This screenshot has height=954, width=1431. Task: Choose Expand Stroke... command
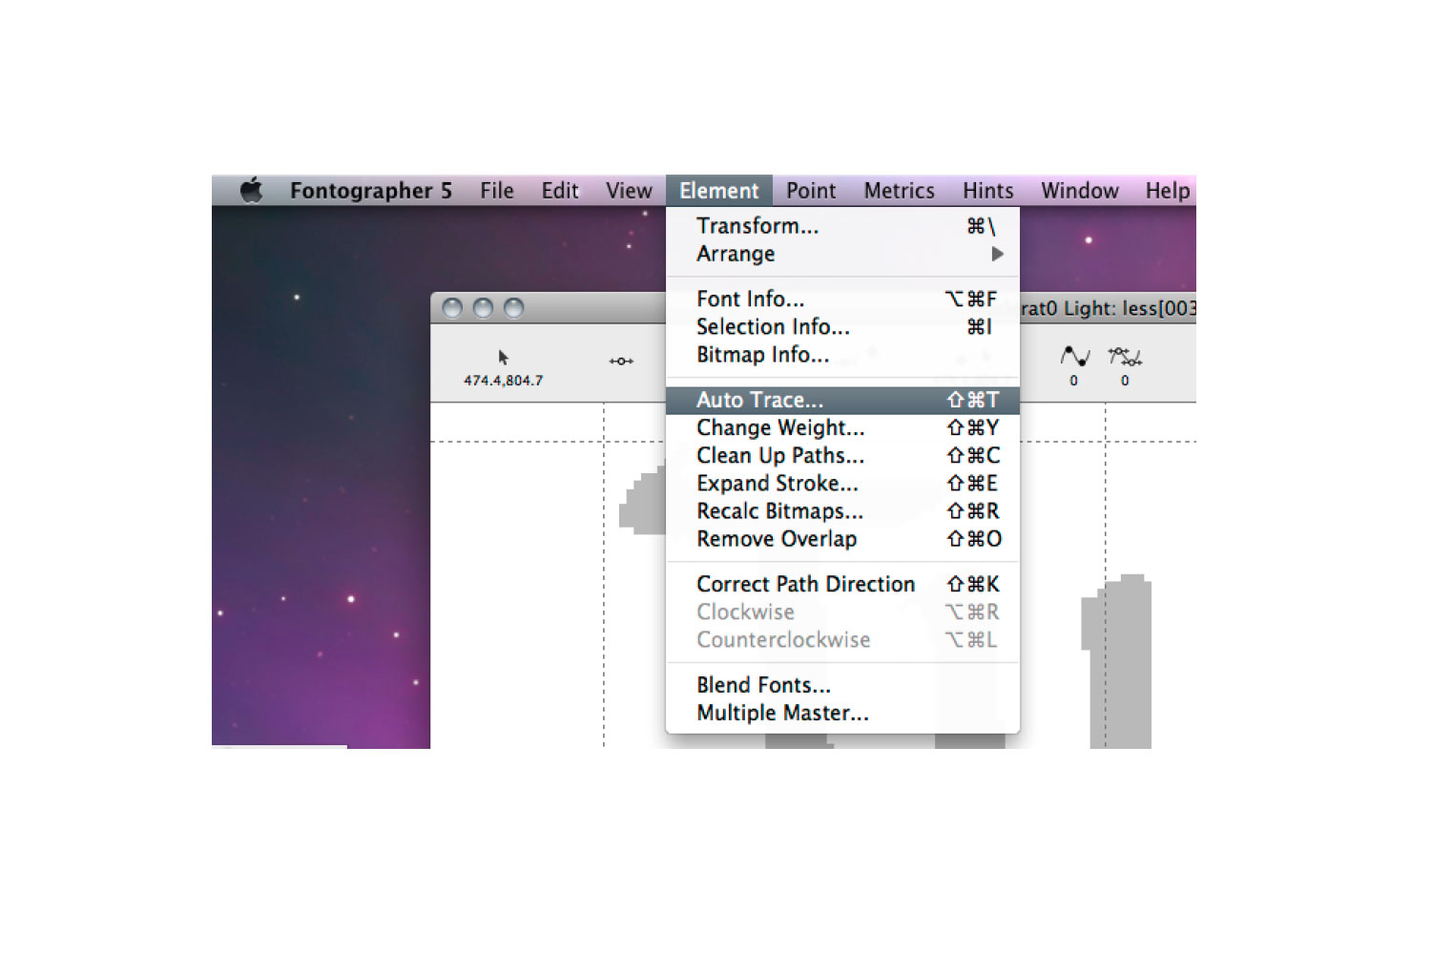842,483
